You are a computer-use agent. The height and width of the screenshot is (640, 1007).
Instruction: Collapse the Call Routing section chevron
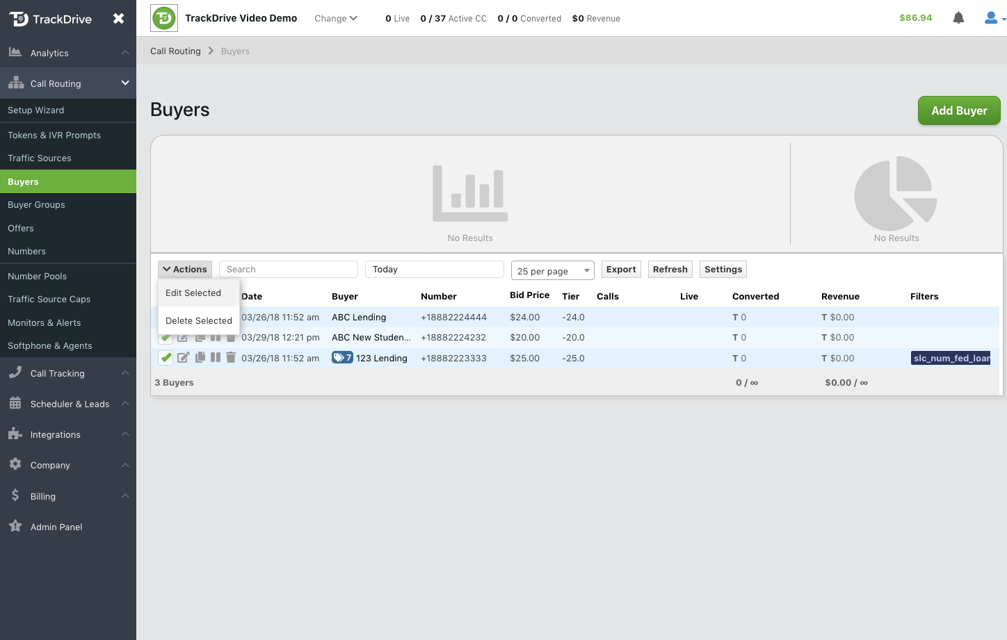click(125, 83)
